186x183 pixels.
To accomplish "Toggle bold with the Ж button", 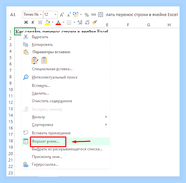I will point(26,22).
